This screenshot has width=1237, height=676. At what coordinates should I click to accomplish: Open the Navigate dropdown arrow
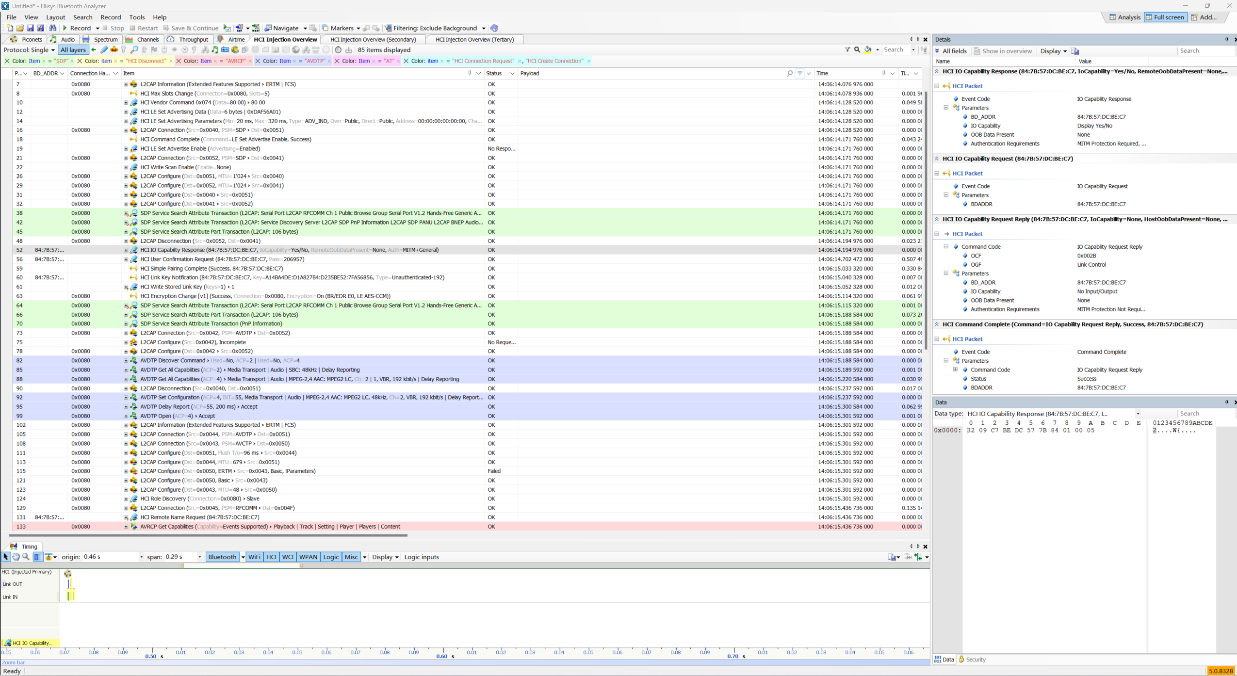[x=305, y=28]
